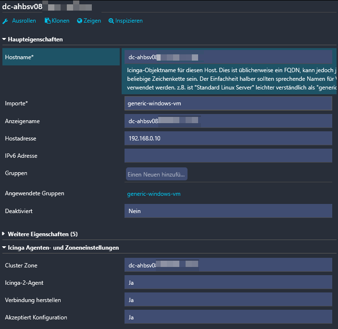Click the Gruppen 'Einen Neuen hinzufü...' field
This screenshot has width=338, height=329.
point(157,175)
